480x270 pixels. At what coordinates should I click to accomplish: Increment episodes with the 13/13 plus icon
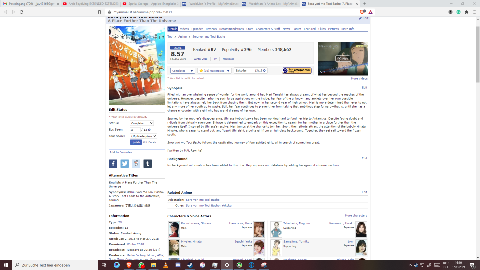[x=264, y=70]
